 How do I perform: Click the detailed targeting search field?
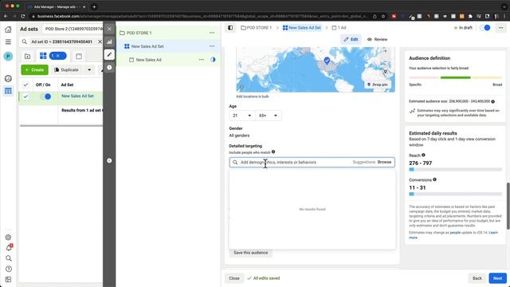pos(312,162)
